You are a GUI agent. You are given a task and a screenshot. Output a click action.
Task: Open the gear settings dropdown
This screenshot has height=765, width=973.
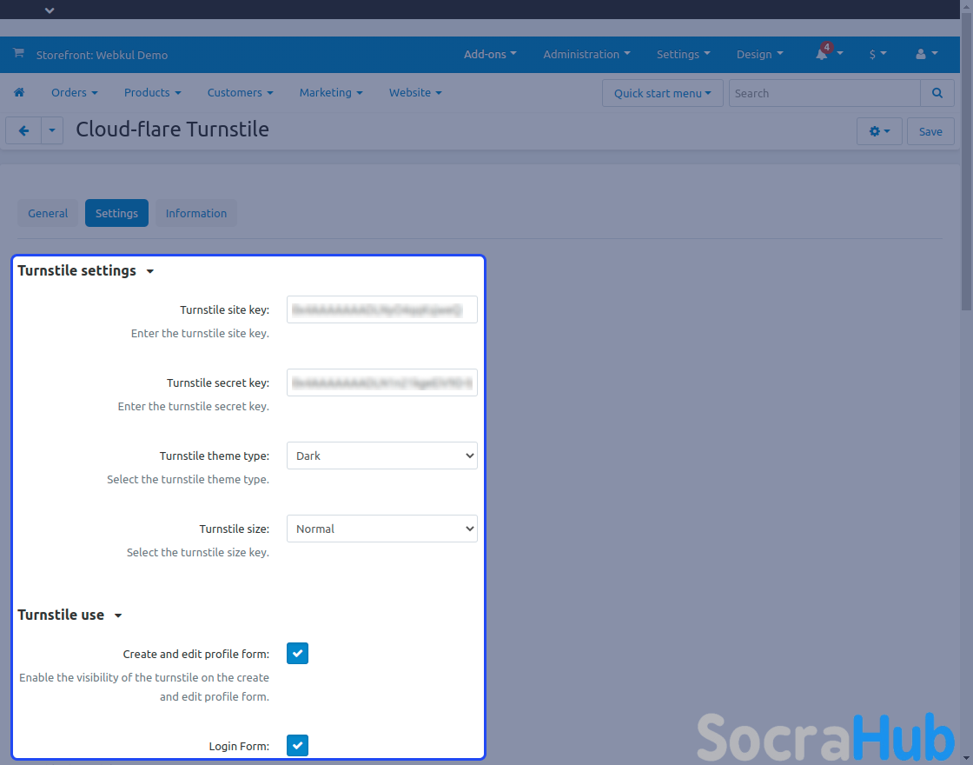click(x=879, y=131)
